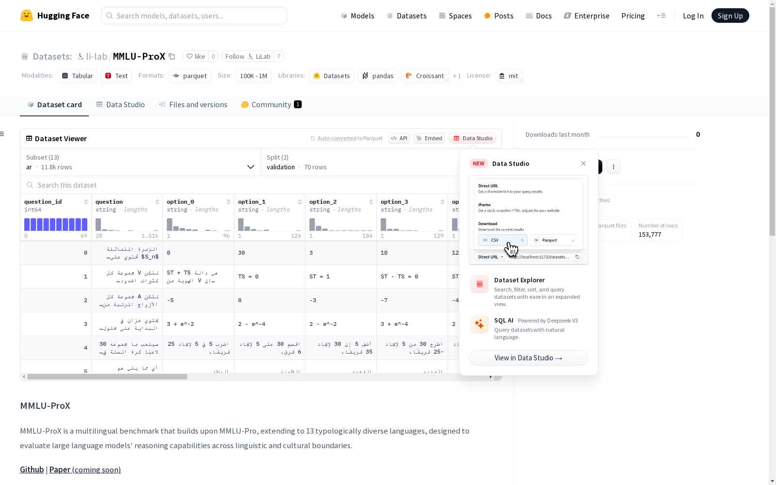
Task: Click the li-lab organization link
Action: point(97,56)
